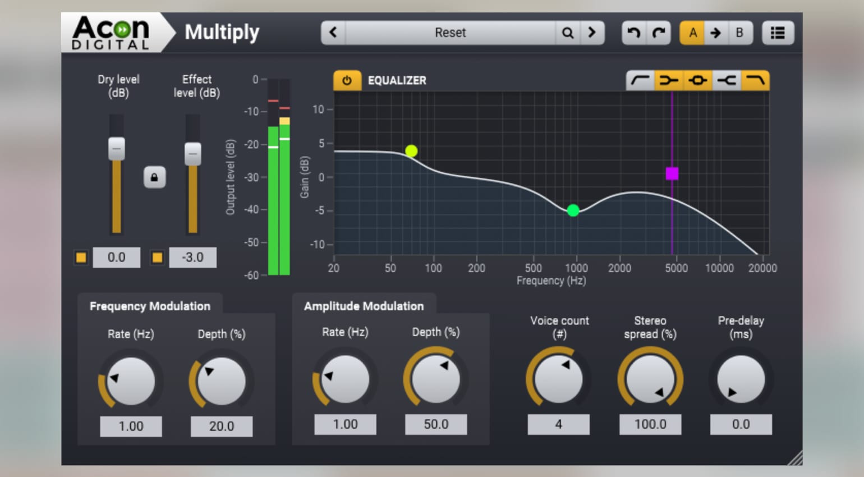The width and height of the screenshot is (864, 477).
Task: Toggle the low-shelf filter band
Action: 669,80
